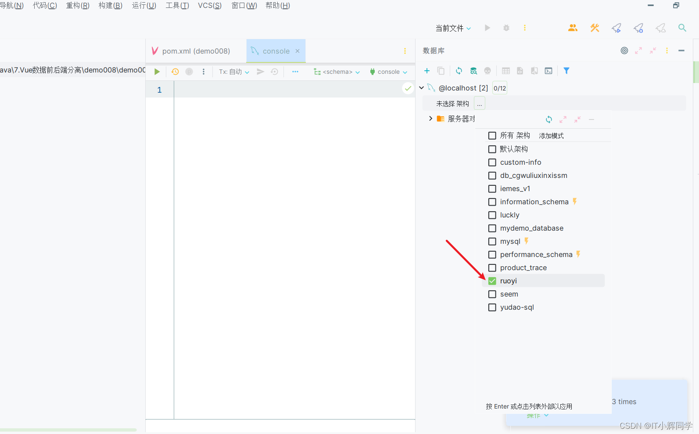
Task: Click the duplicate data source icon
Action: click(x=441, y=71)
